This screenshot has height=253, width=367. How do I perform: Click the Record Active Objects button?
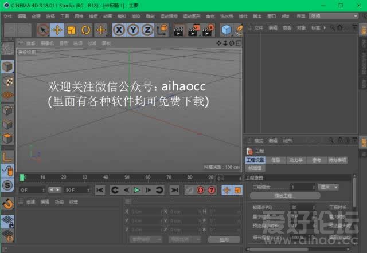(201, 189)
